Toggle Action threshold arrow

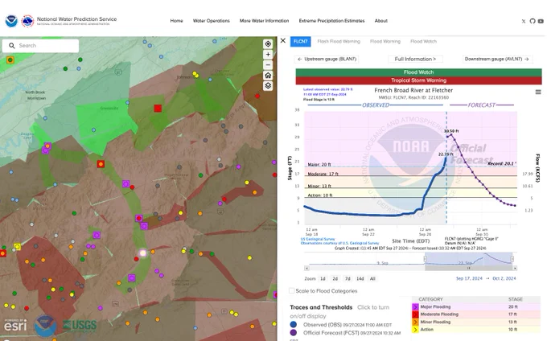(415, 330)
